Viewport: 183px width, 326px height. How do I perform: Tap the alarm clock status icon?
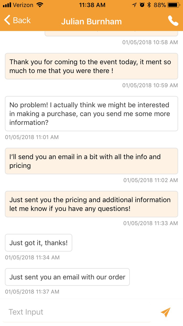click(x=142, y=5)
